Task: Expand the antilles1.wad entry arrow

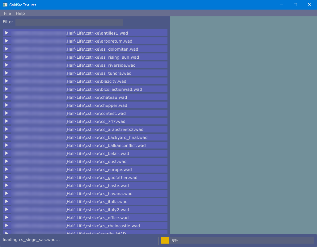Action: [7, 33]
